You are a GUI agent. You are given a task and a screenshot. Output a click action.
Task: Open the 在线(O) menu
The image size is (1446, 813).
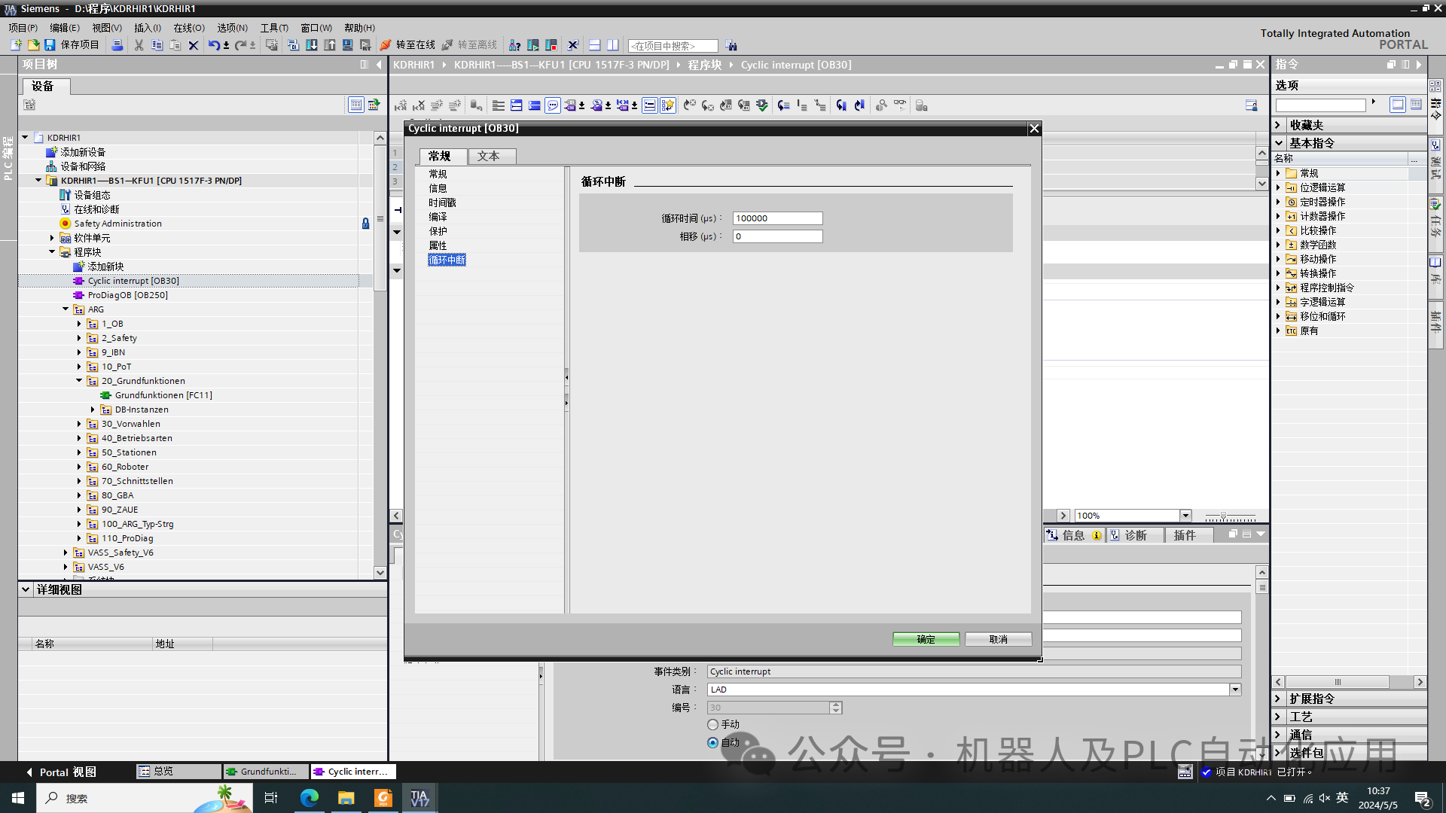tap(189, 28)
